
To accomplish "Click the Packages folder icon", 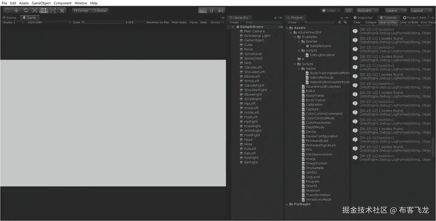I will pos(291,204).
